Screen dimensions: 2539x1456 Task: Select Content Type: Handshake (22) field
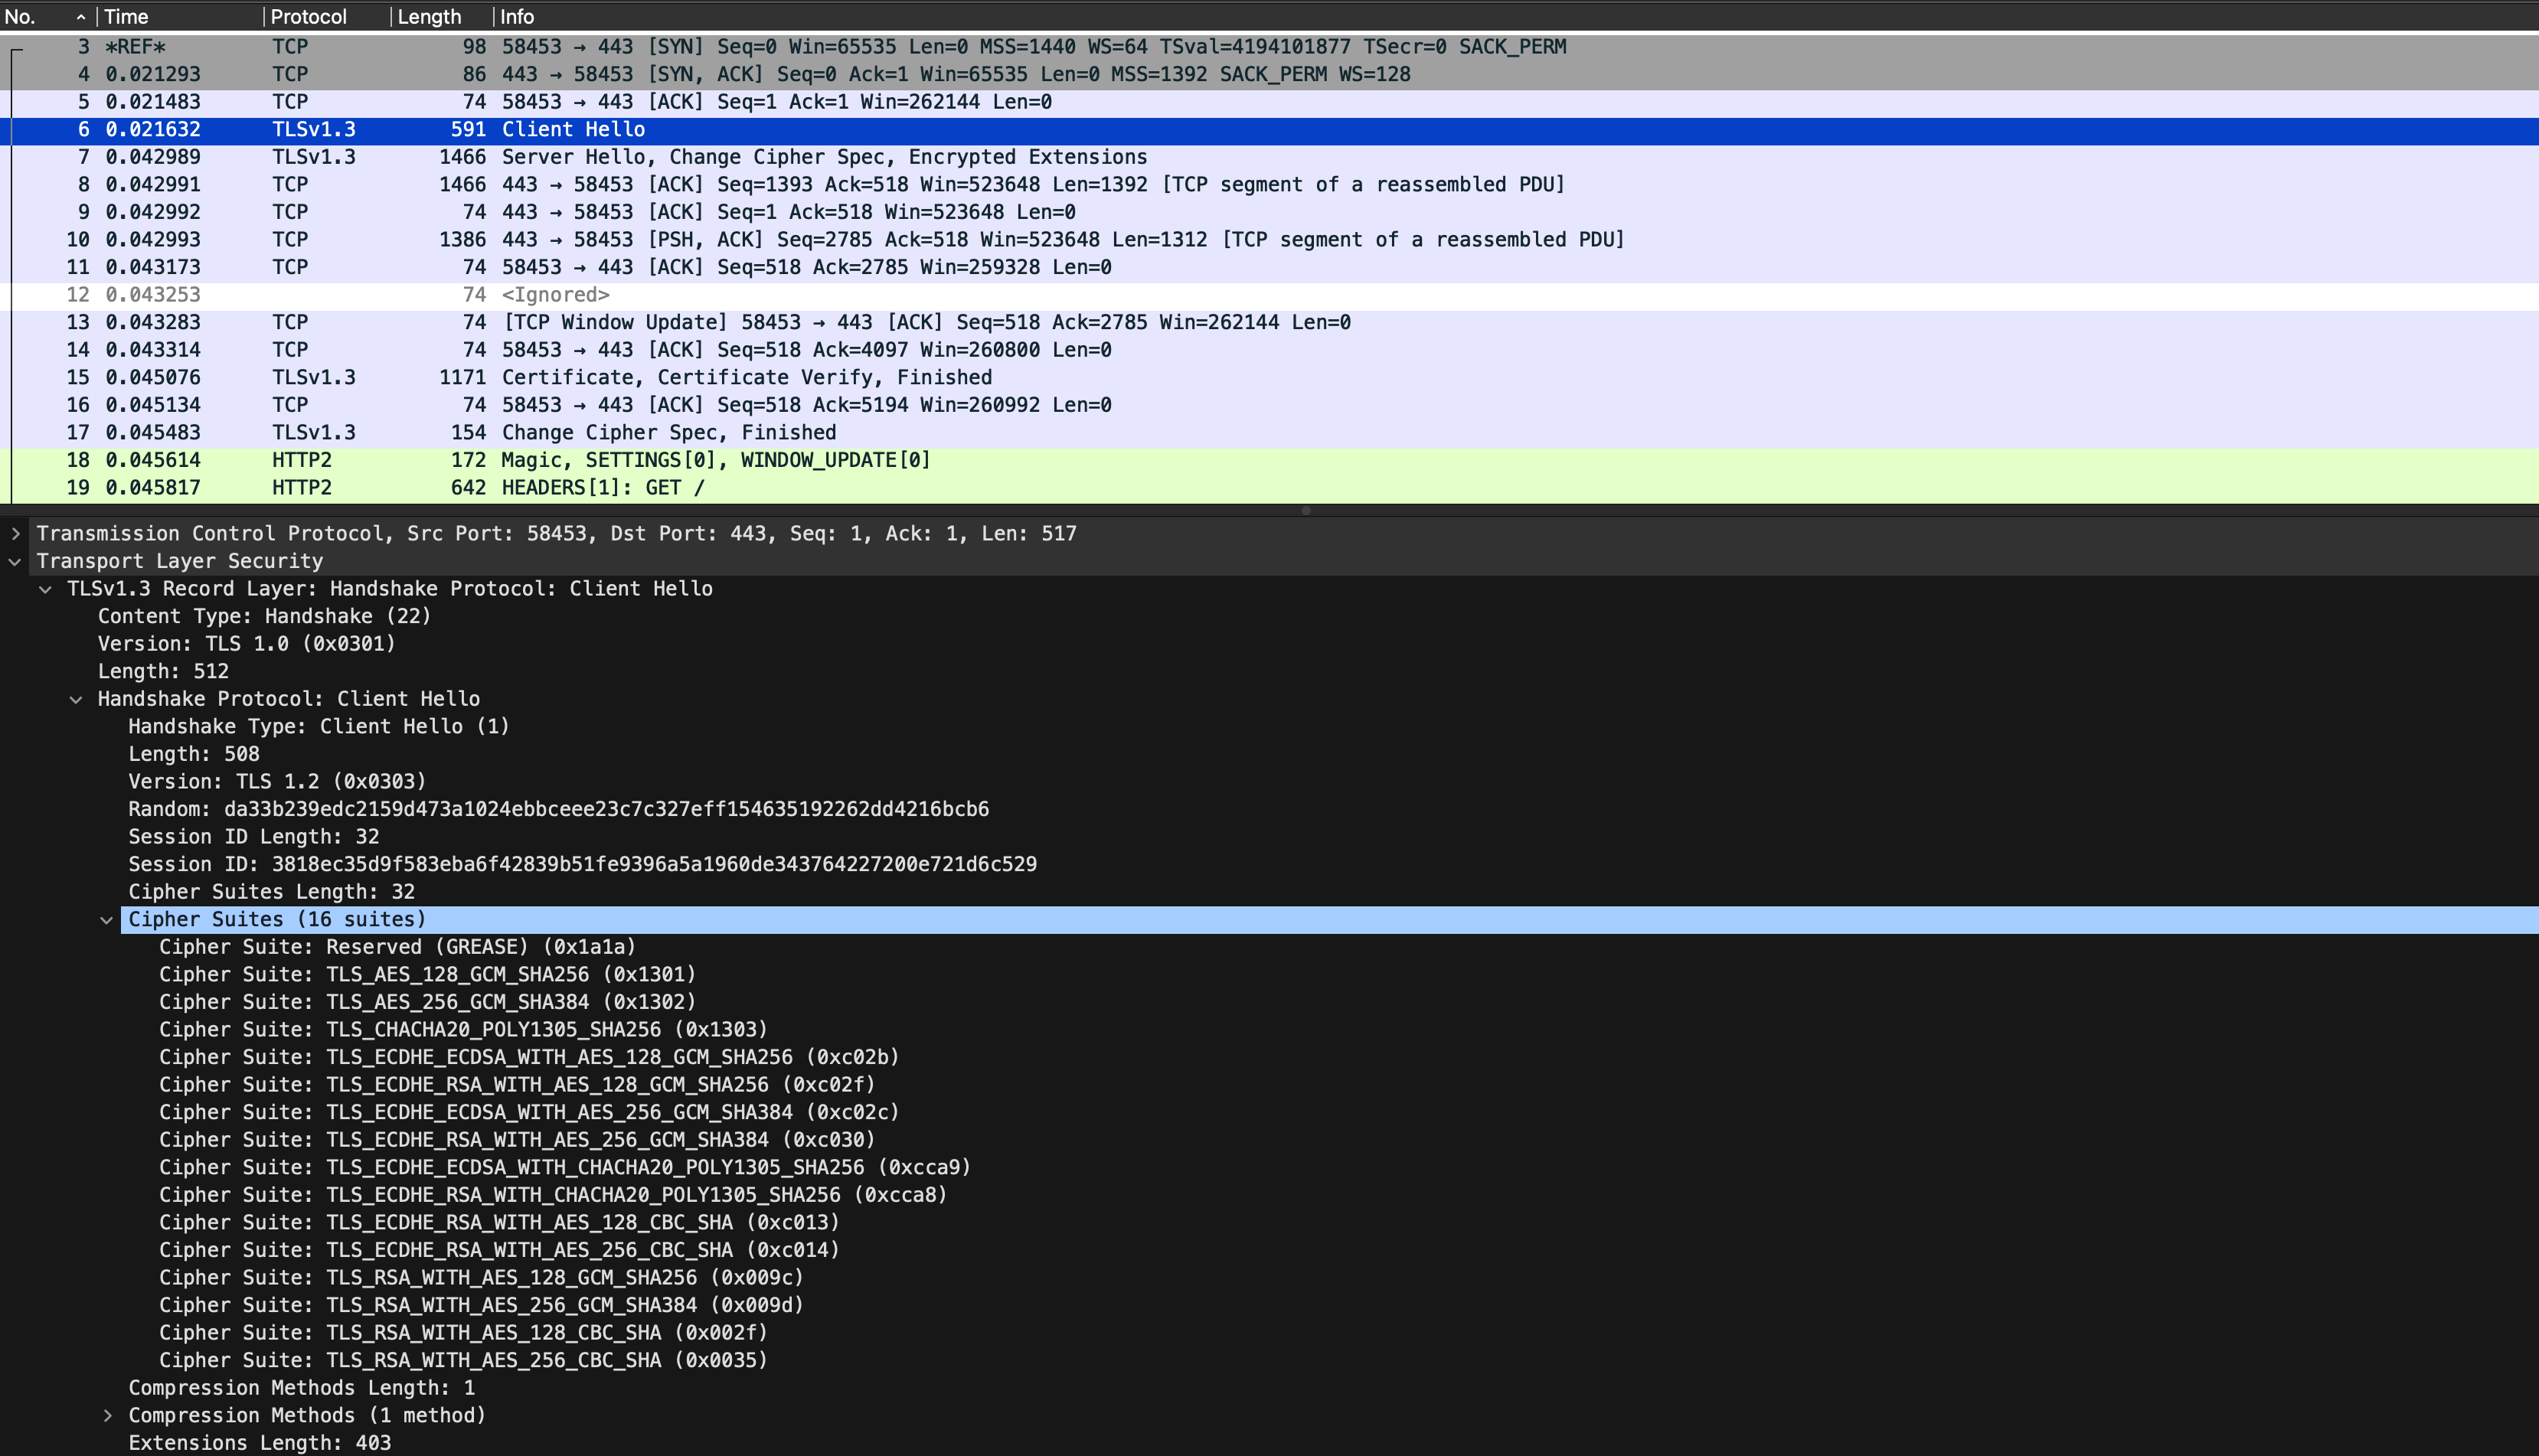coord(264,617)
